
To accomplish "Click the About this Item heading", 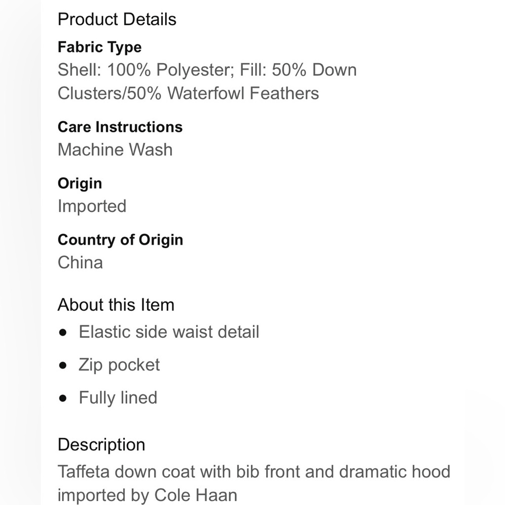I will tap(116, 305).
